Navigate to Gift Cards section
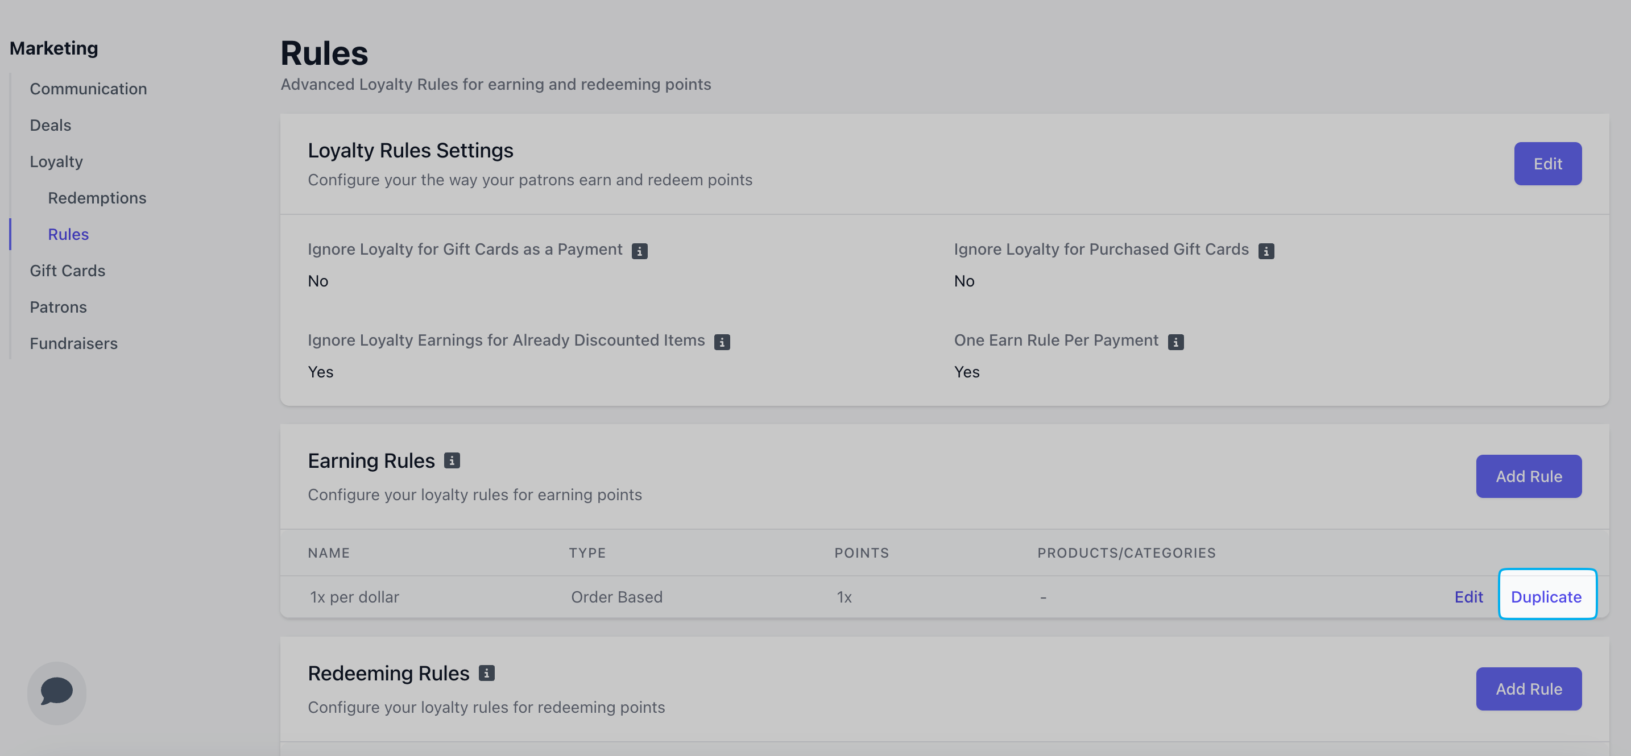The image size is (1631, 756). coord(67,271)
